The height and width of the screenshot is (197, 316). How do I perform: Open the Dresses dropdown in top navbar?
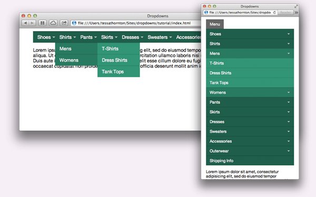[x=132, y=37]
